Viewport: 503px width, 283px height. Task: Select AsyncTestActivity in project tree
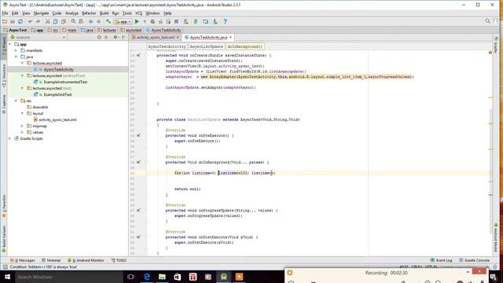(58, 69)
